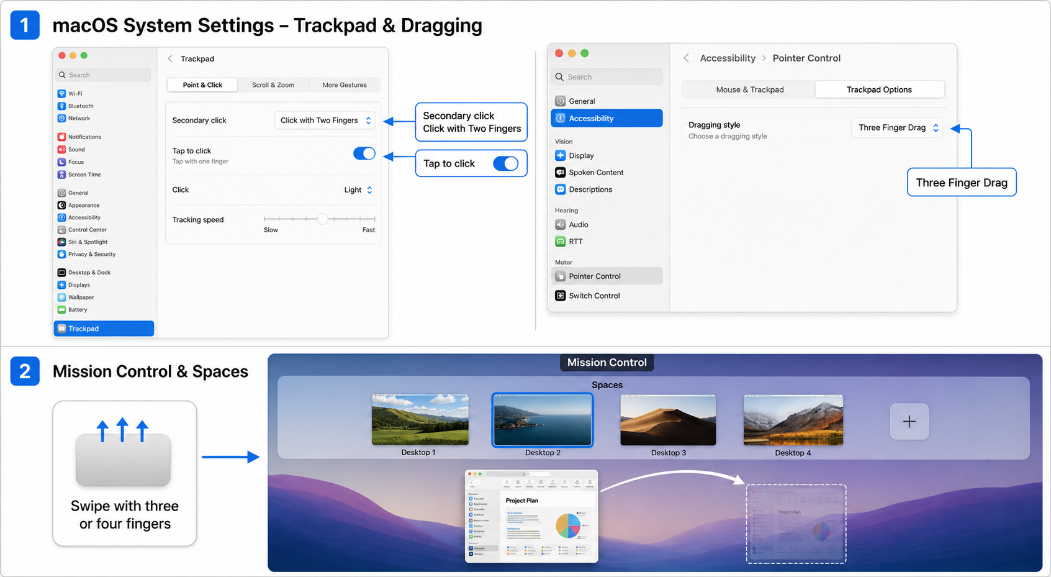Click 'Tap with one finger' subtitle text
The width and height of the screenshot is (1051, 577).
tap(200, 161)
